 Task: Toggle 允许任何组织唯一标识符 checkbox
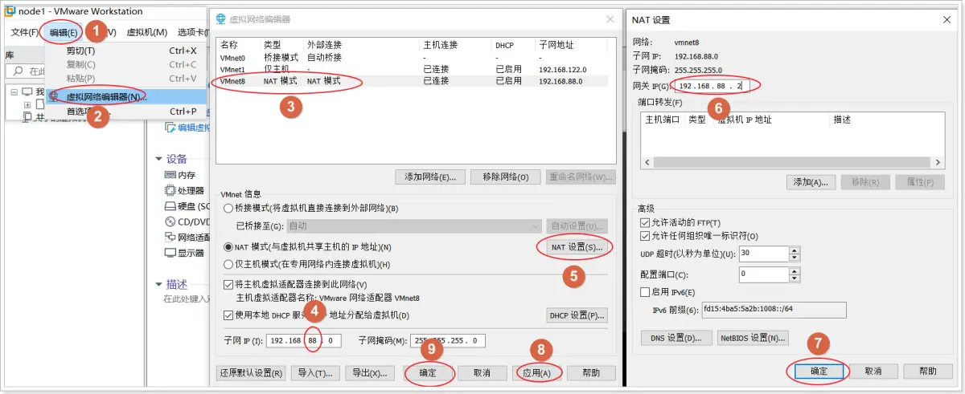tap(644, 236)
